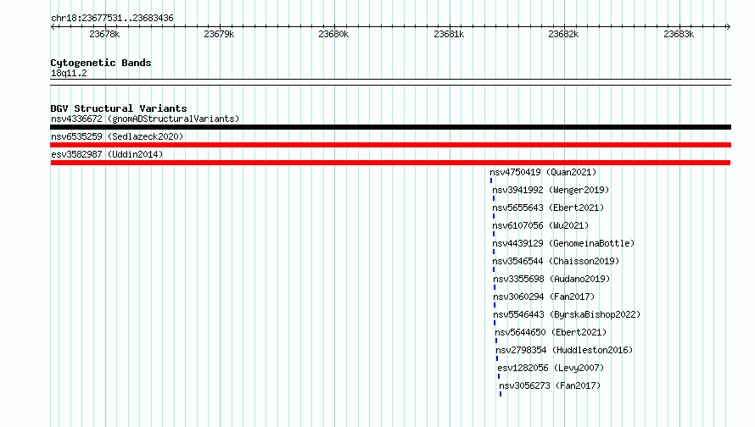Click blue marker under nsv3056273 label
The width and height of the screenshot is (755, 427).
501,394
